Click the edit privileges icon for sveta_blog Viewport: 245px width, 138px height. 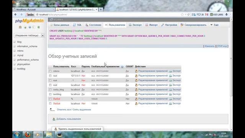(136, 90)
